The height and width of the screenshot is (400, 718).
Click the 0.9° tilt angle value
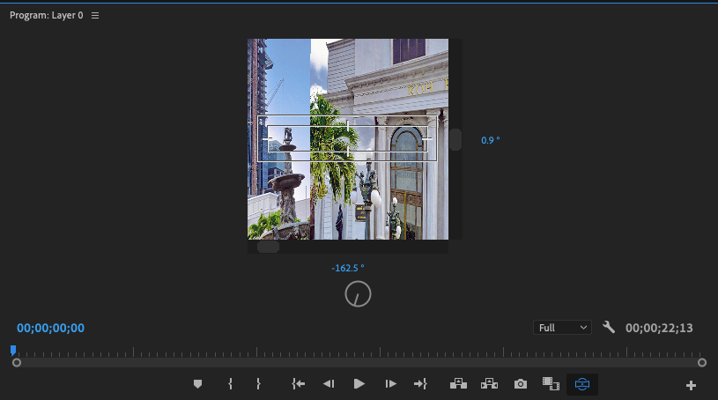tap(491, 140)
